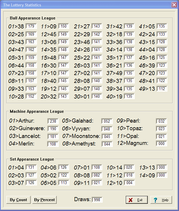Click the Magnum machine count field
This screenshot has height=211, width=179.
(x=161, y=143)
